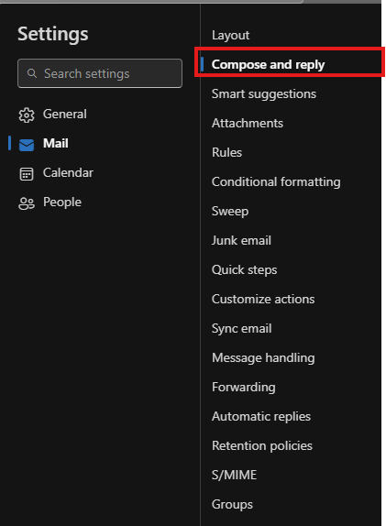The height and width of the screenshot is (526, 386).
Task: Open the Rules section
Action: (226, 153)
